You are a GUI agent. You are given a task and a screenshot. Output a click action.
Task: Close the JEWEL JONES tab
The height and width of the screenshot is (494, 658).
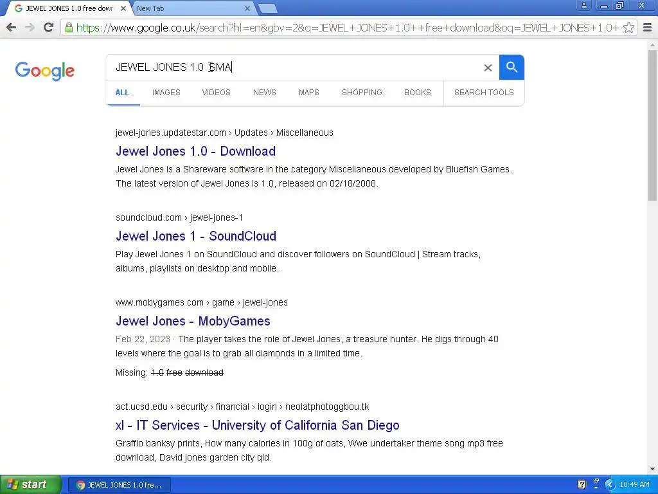[123, 8]
